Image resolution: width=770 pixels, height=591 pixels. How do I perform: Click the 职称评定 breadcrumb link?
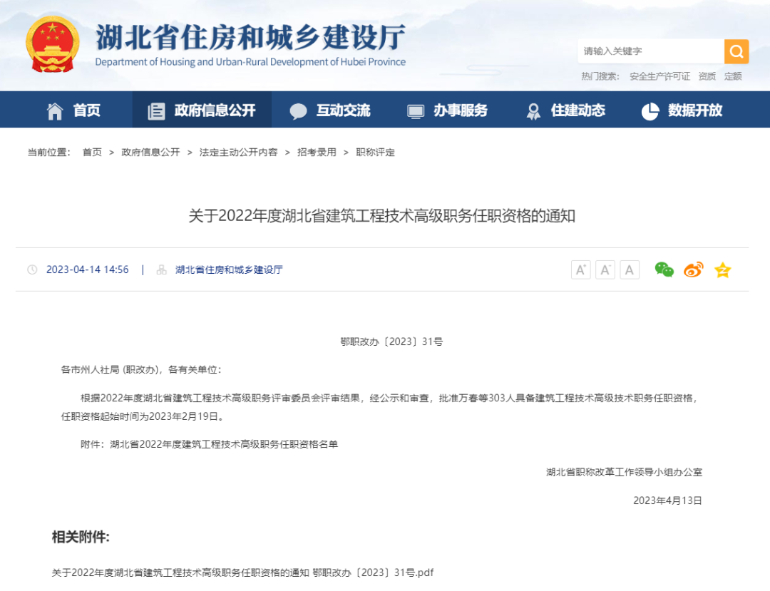point(375,153)
